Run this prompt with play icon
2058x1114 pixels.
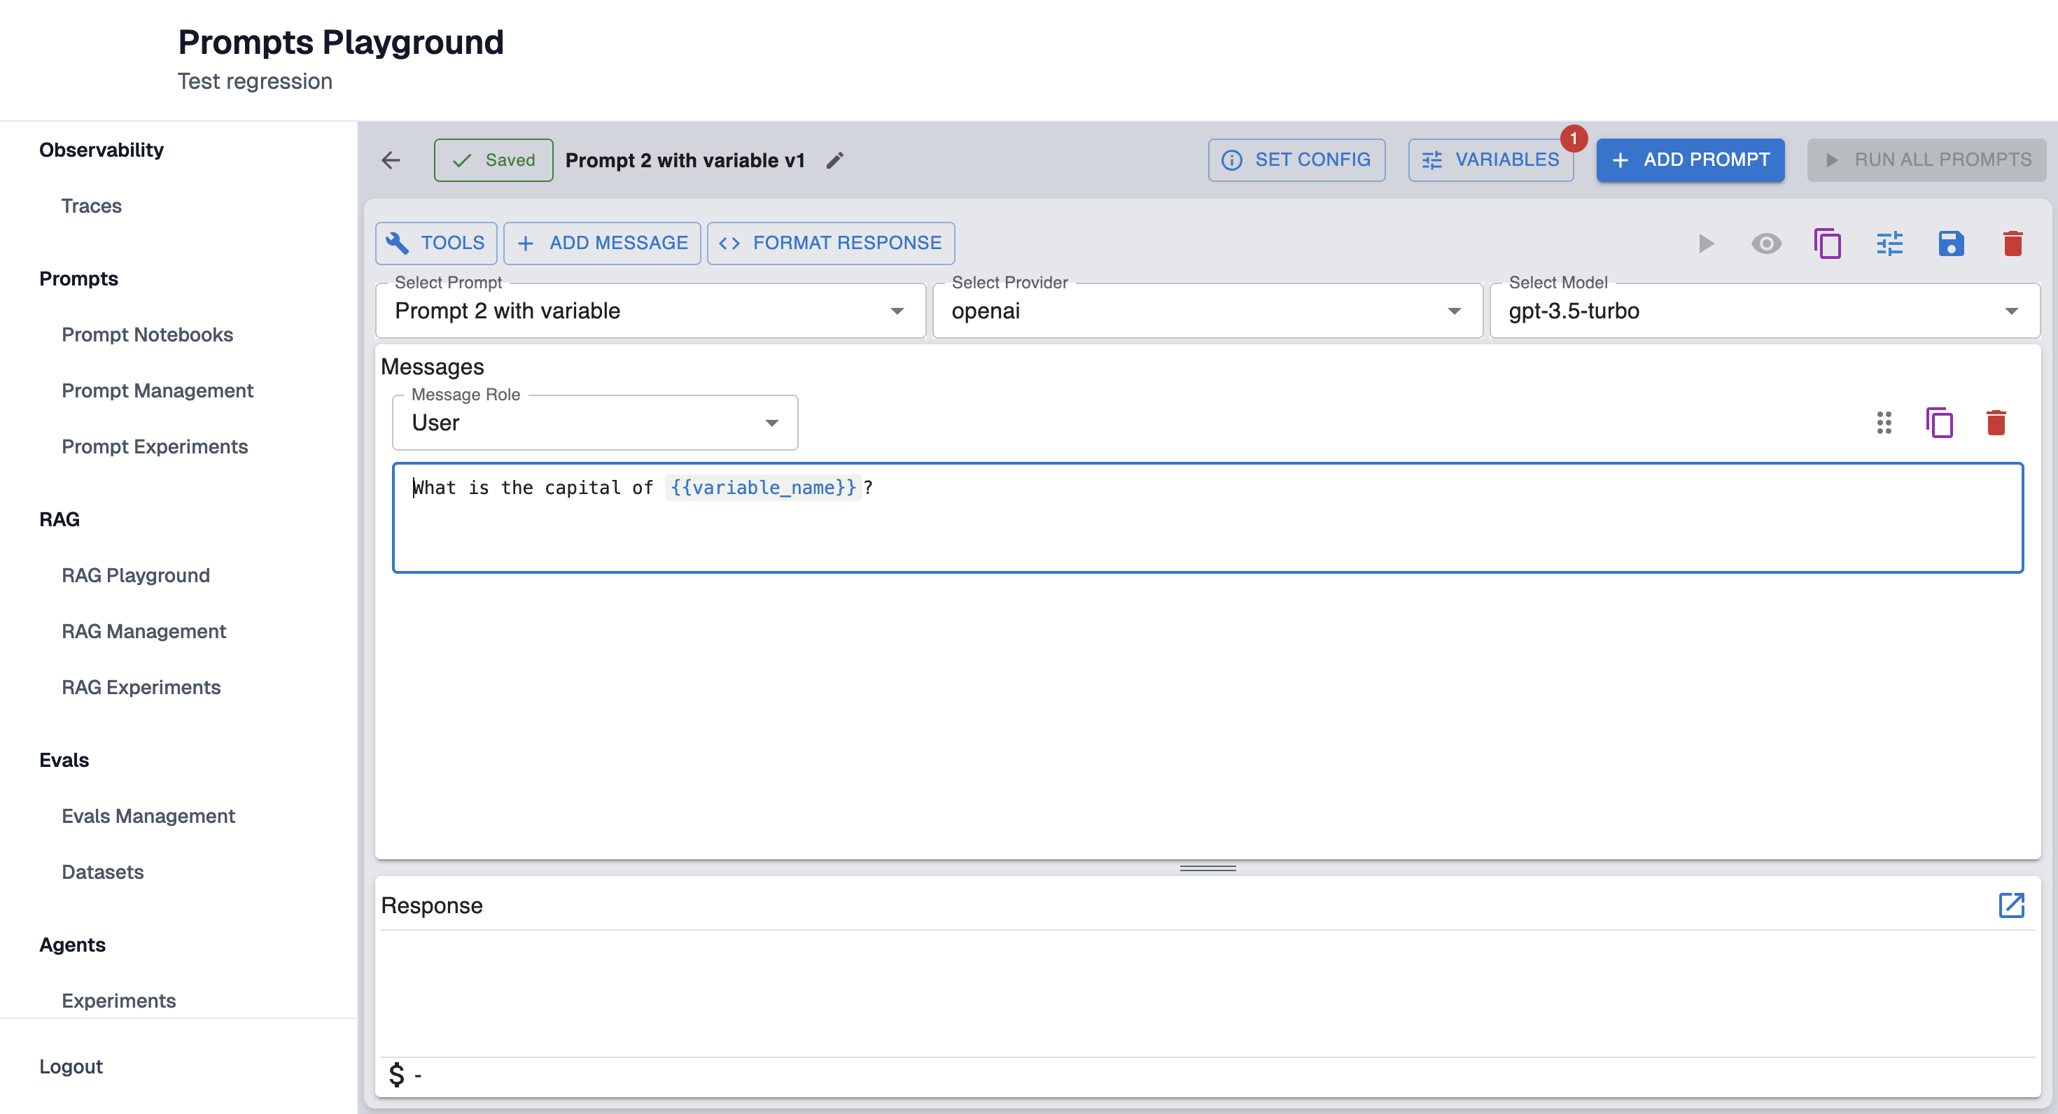1706,243
